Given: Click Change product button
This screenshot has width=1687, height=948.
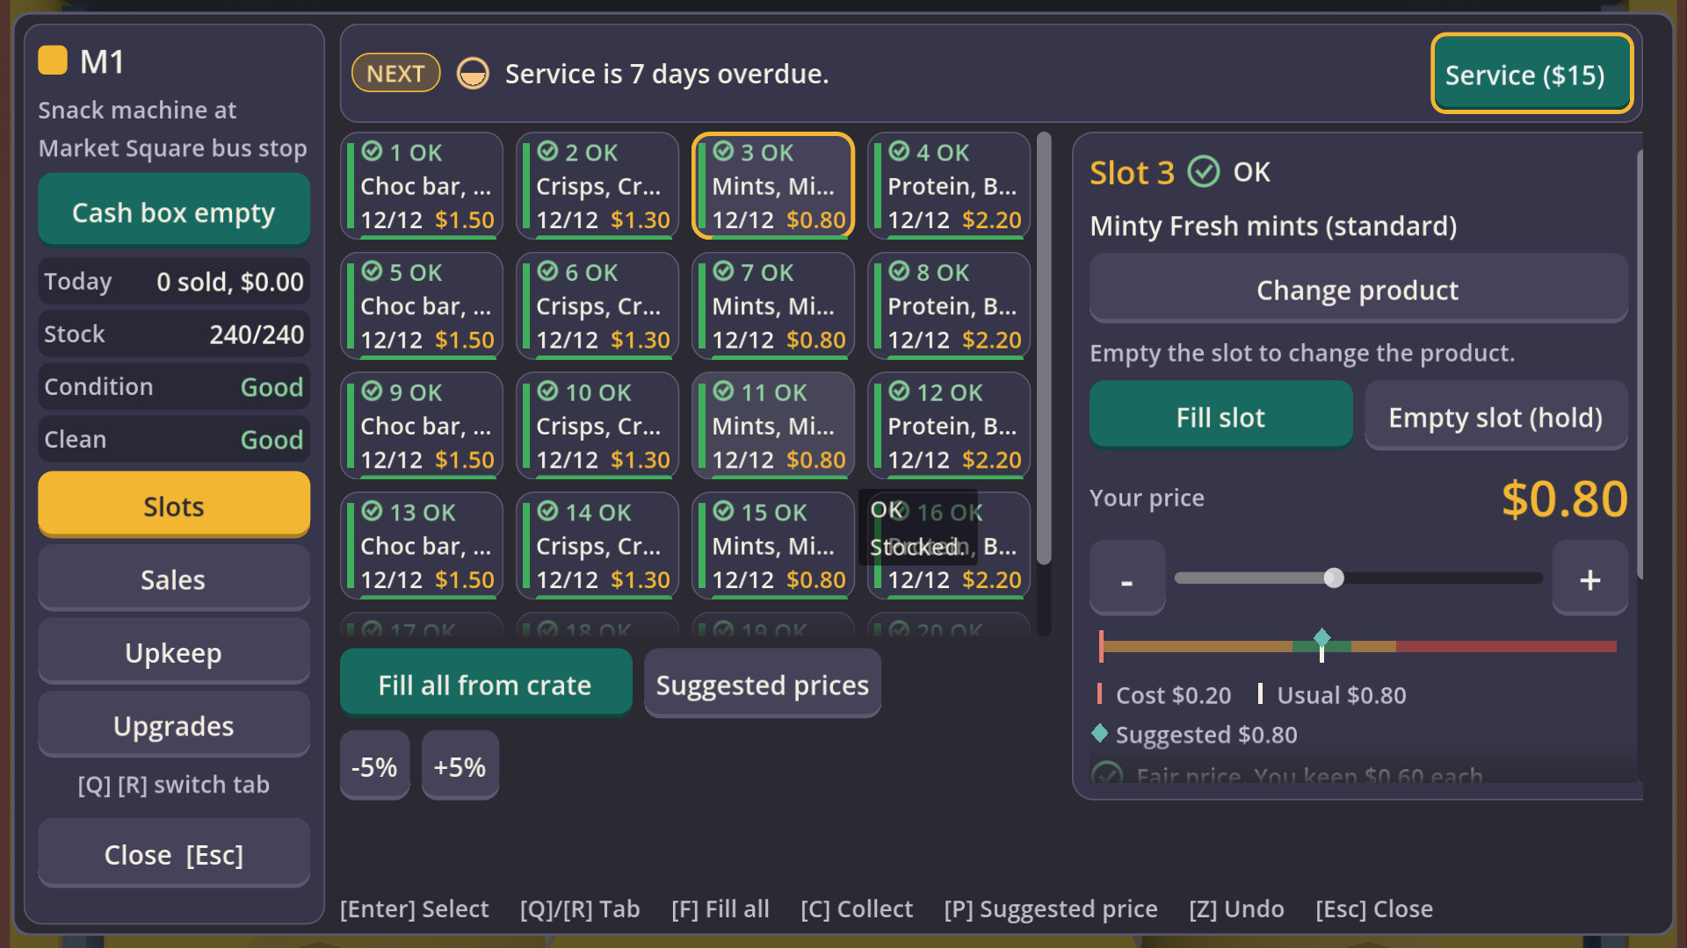Looking at the screenshot, I should [1358, 289].
